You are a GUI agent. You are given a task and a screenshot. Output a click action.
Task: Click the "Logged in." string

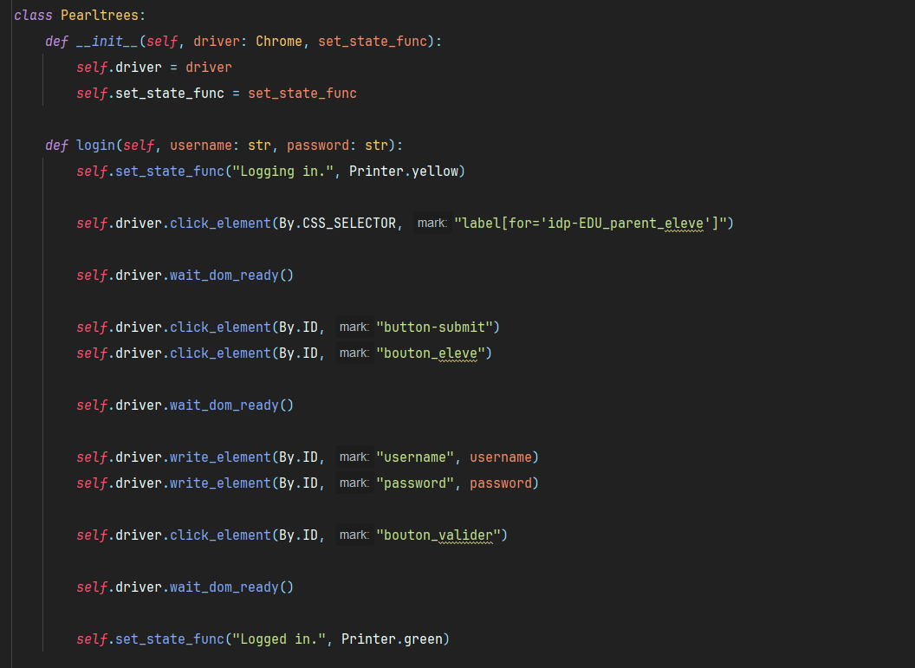279,639
